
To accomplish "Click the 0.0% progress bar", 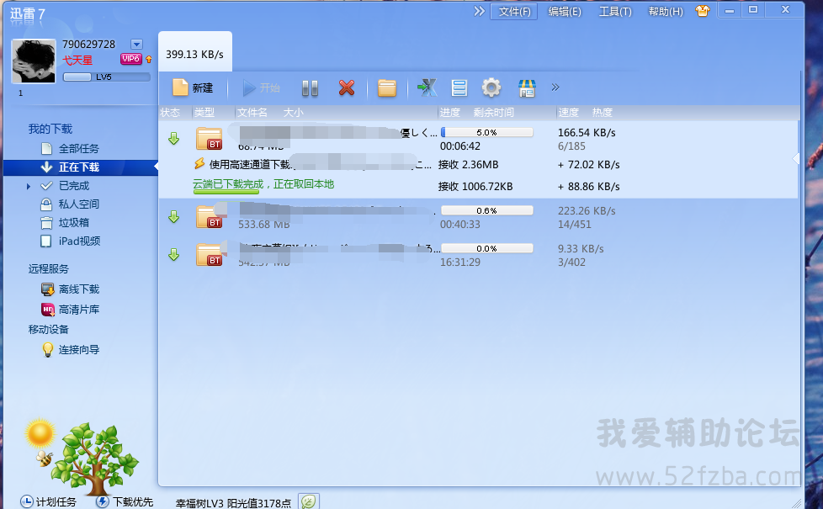I will [x=486, y=248].
